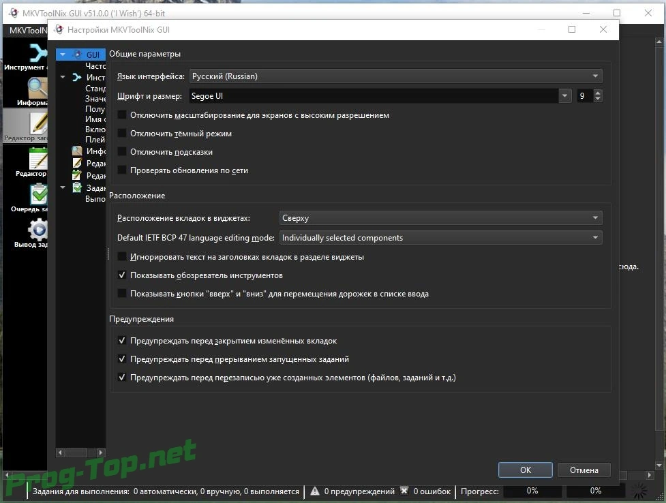Click the main window vertical scrollbar down arrow
Viewport: 666px width, 503px height.
click(659, 466)
